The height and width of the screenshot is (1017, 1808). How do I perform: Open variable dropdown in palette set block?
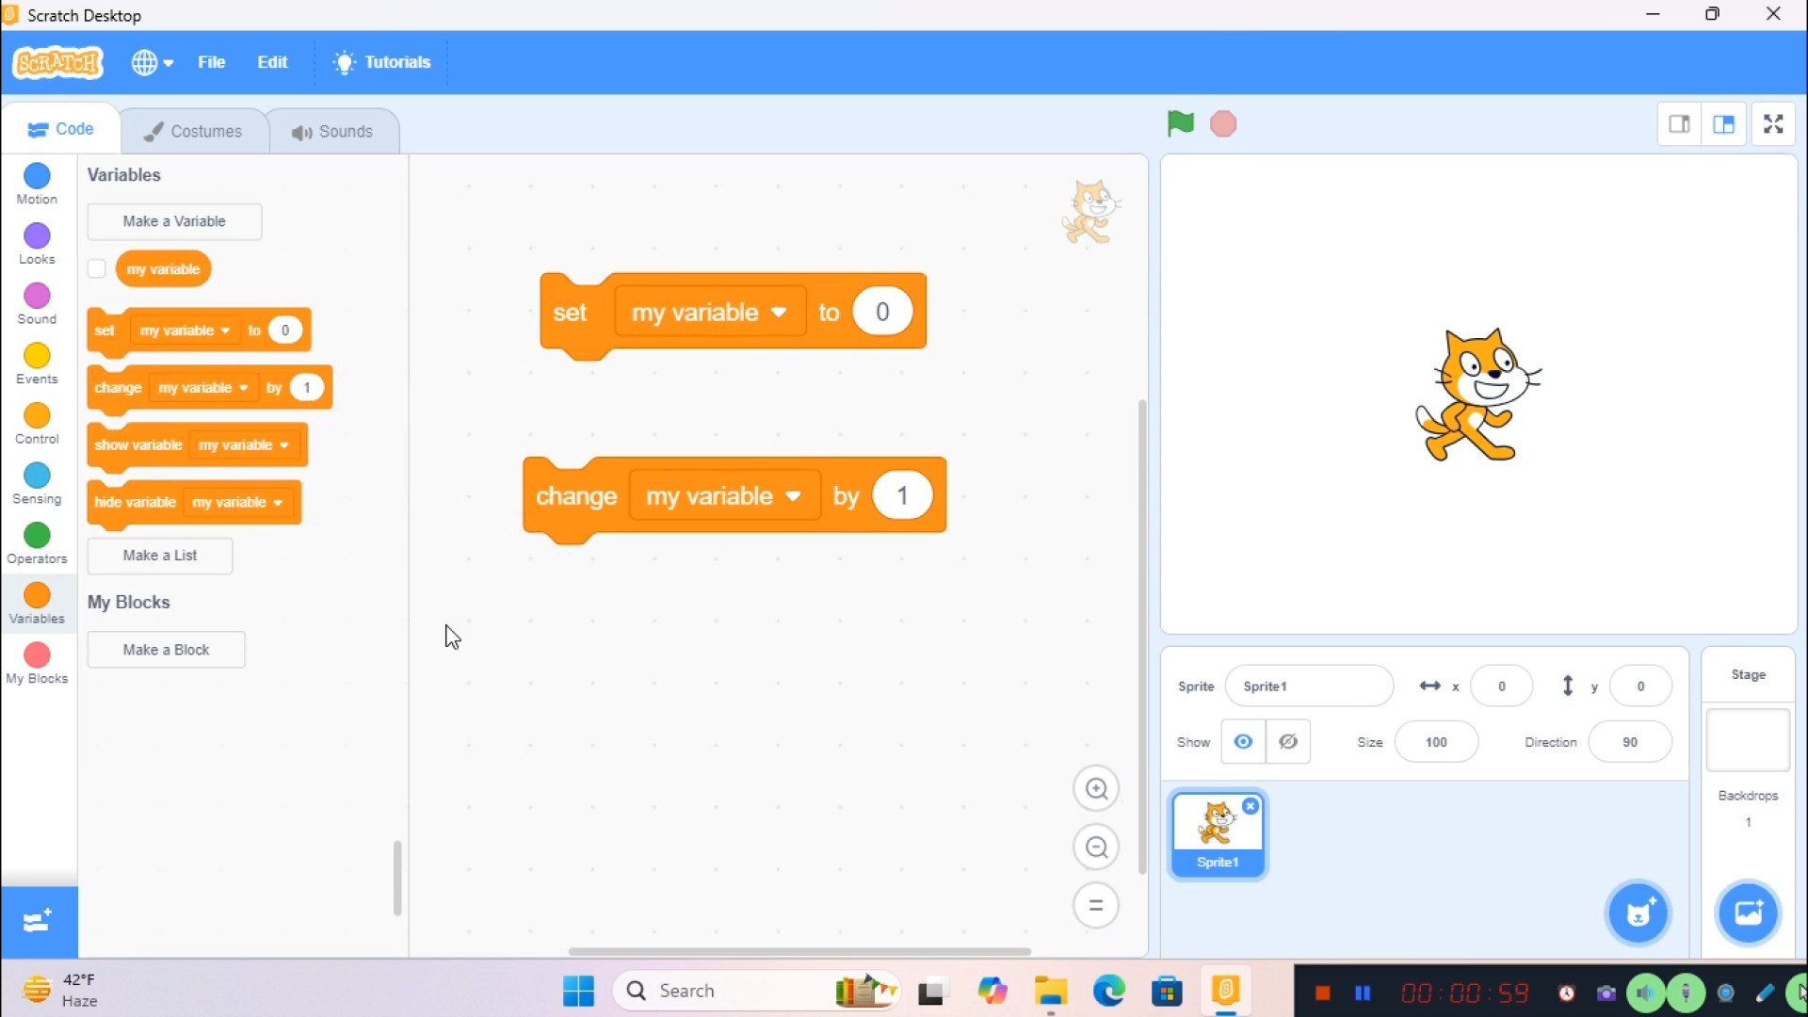186,331
